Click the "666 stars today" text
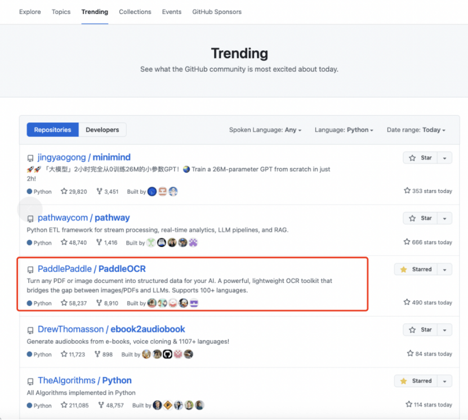 pyautogui.click(x=428, y=242)
